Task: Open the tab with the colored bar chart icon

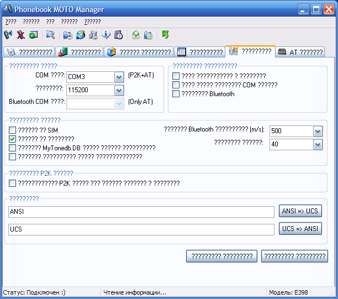Action: coord(79,52)
